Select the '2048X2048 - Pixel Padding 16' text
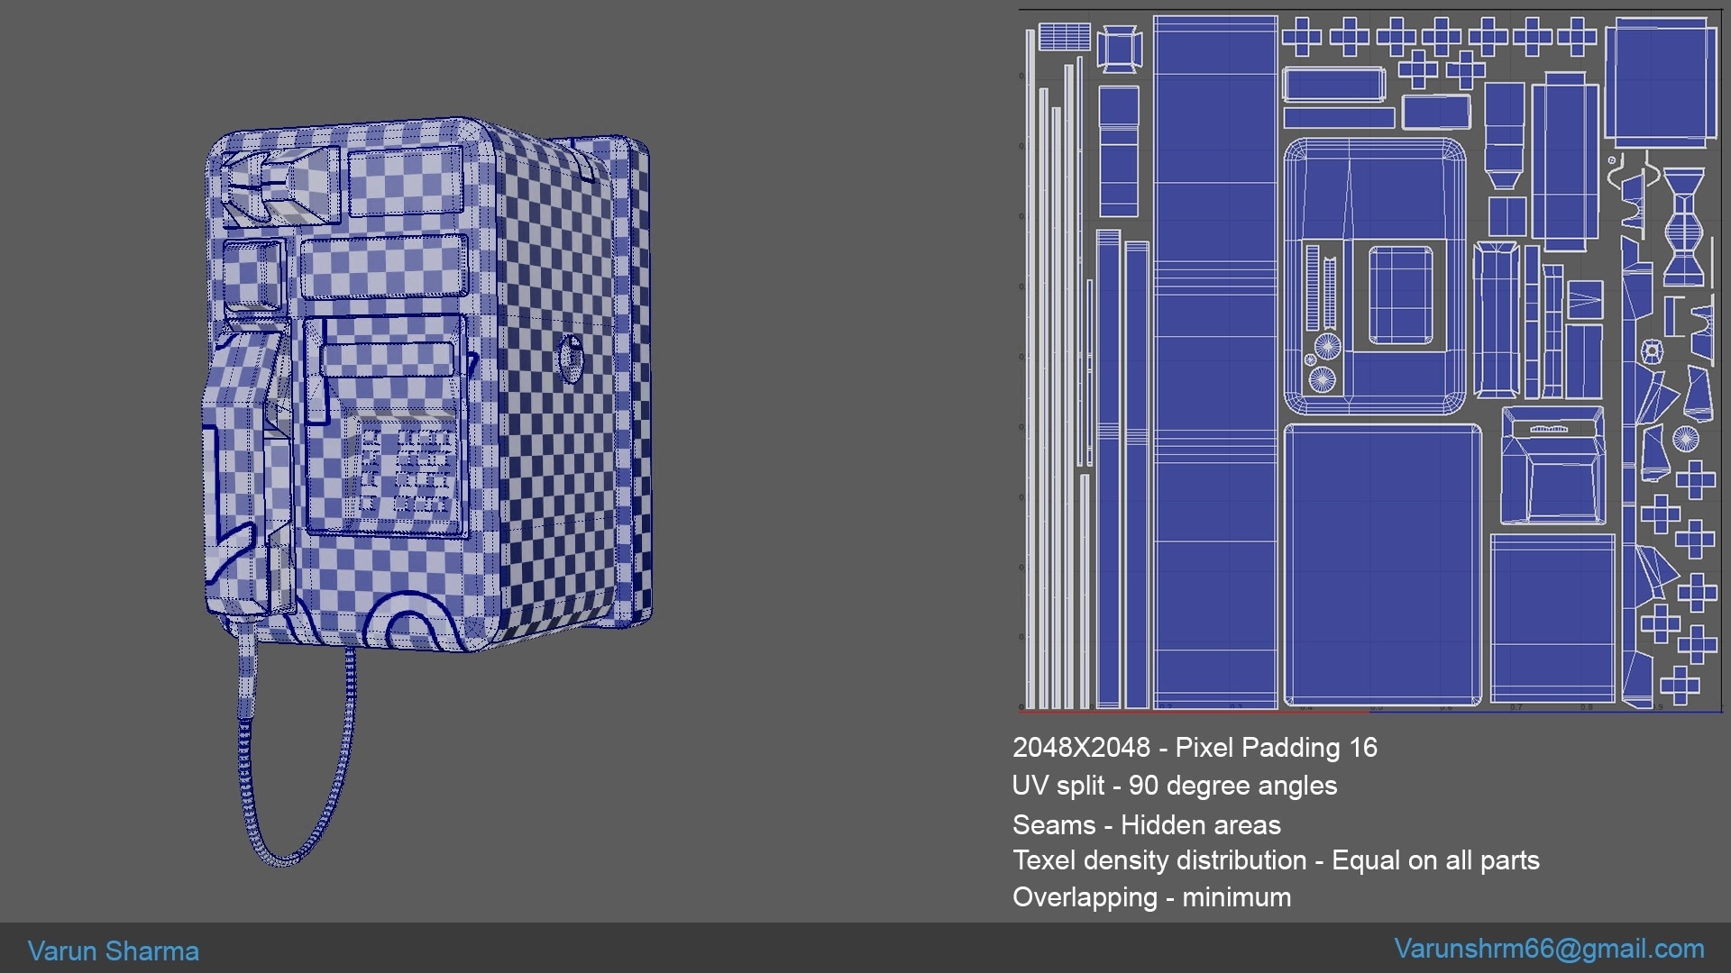This screenshot has height=973, width=1731. coord(1195,748)
